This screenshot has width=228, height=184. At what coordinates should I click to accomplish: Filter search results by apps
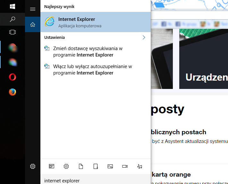pos(51,166)
